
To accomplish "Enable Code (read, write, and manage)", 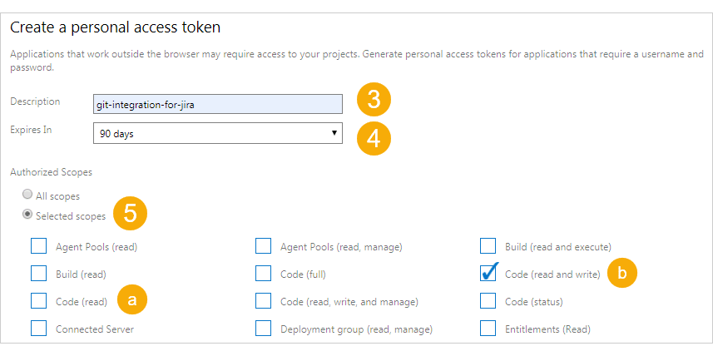I will point(263,300).
